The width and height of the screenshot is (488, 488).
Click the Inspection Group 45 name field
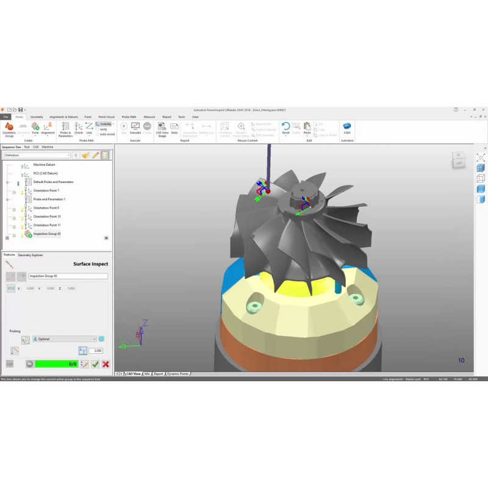(x=68, y=276)
